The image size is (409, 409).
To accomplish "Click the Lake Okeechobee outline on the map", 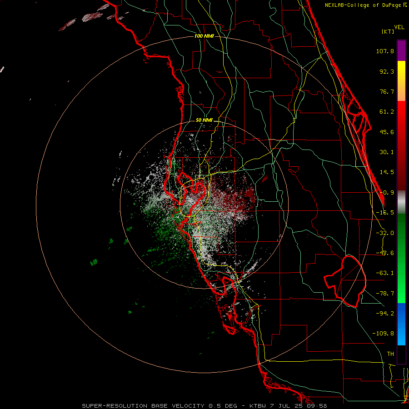I will tap(345, 281).
